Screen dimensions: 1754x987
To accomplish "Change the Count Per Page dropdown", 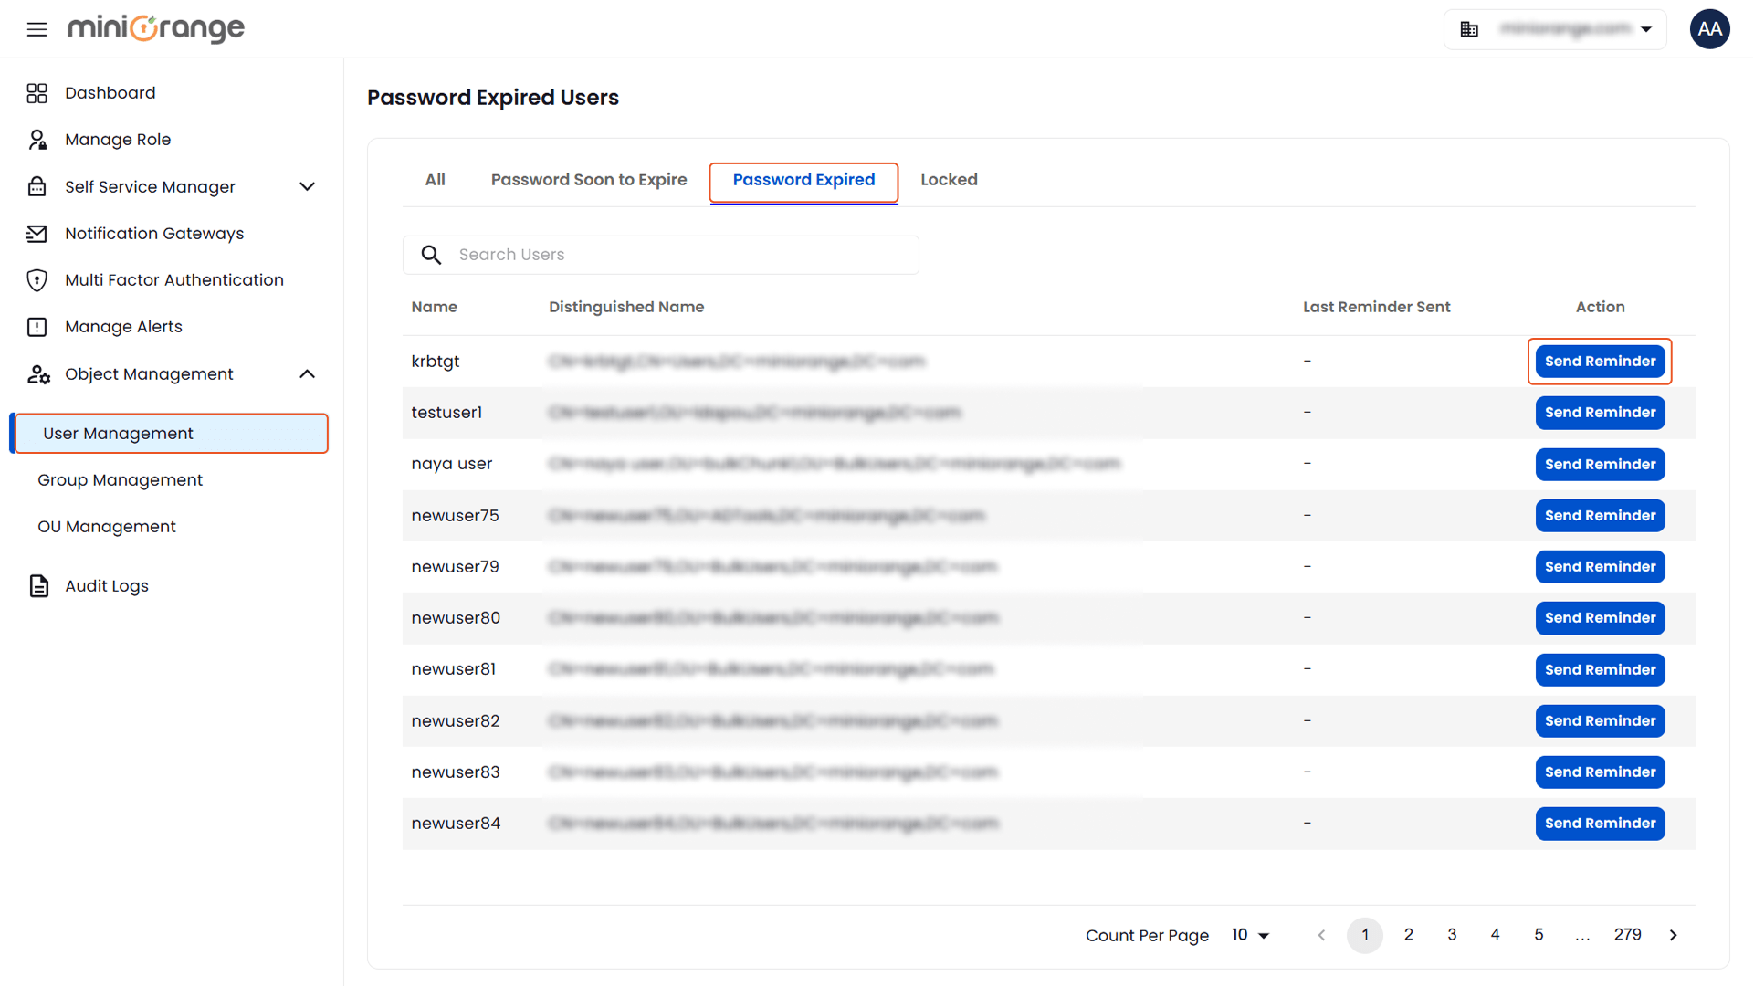I will click(x=1250, y=935).
